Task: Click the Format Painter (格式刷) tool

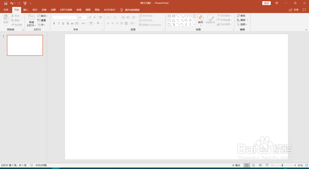Action: 17,25
